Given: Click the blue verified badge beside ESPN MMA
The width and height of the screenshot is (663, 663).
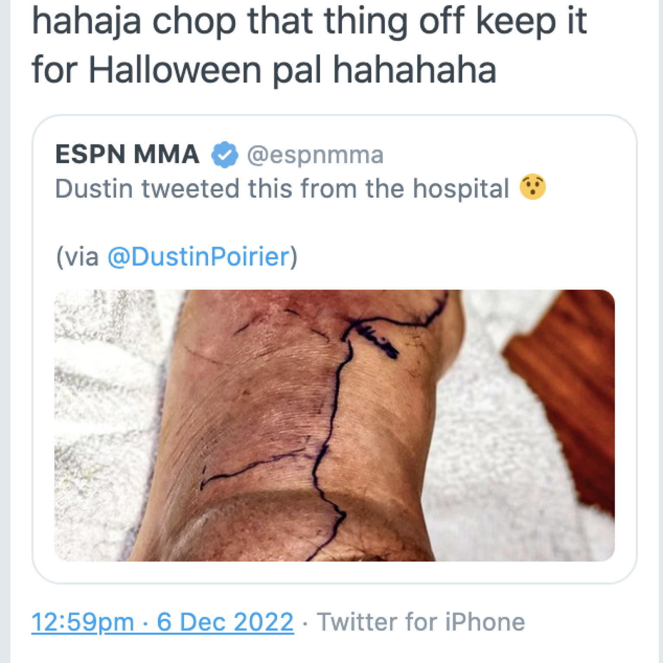Looking at the screenshot, I should tap(224, 155).
